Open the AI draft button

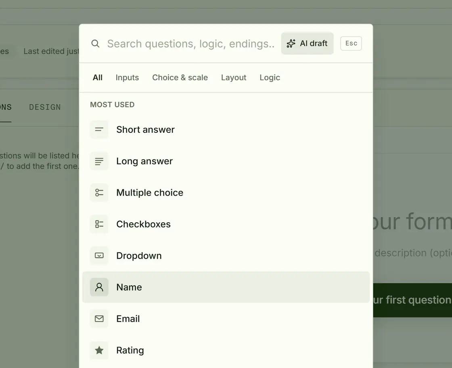307,43
